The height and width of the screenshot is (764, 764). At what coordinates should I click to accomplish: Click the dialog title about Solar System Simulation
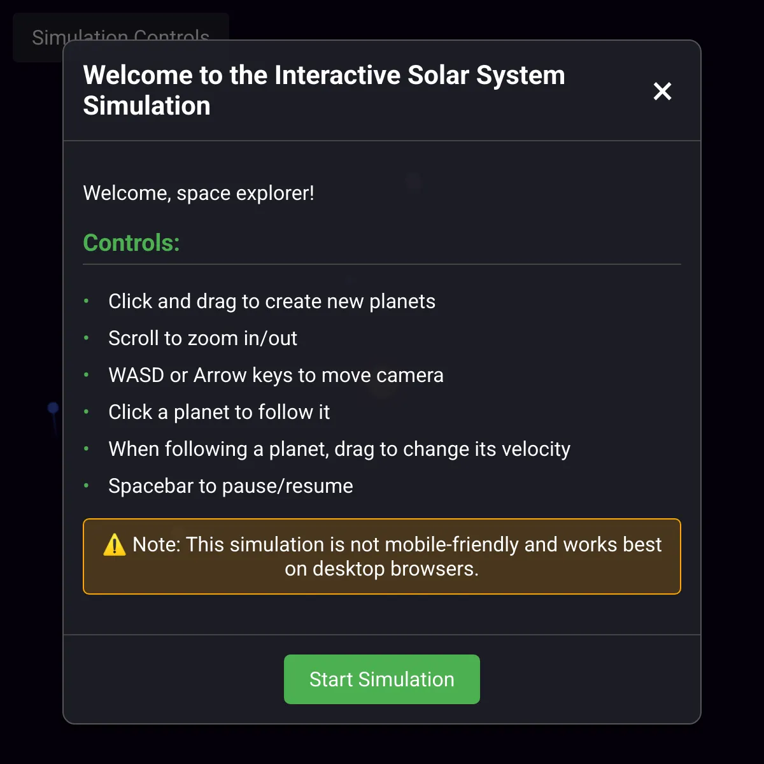click(324, 90)
